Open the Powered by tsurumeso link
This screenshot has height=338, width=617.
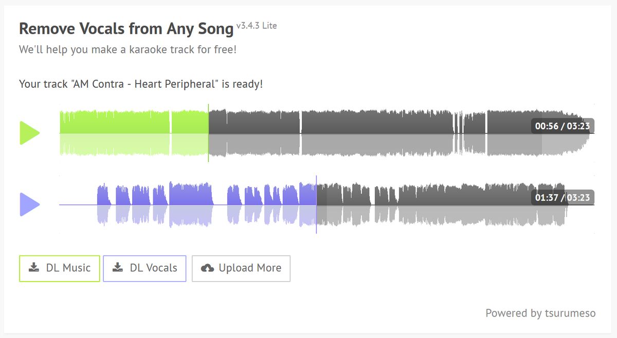[x=540, y=313]
